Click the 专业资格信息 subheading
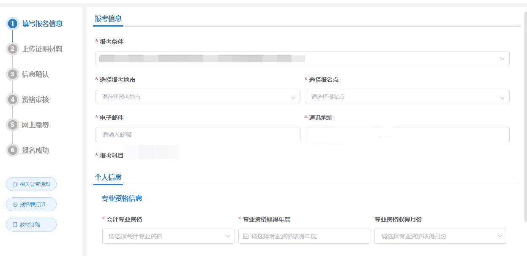This screenshot has width=527, height=256. 122,198
